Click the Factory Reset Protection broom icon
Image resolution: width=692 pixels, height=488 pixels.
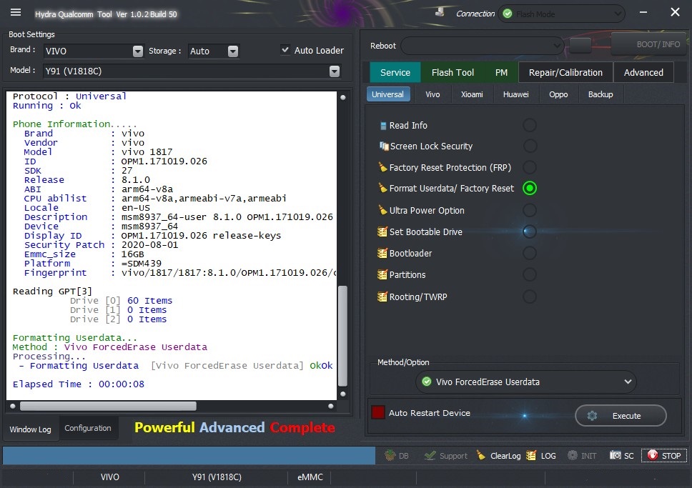382,167
